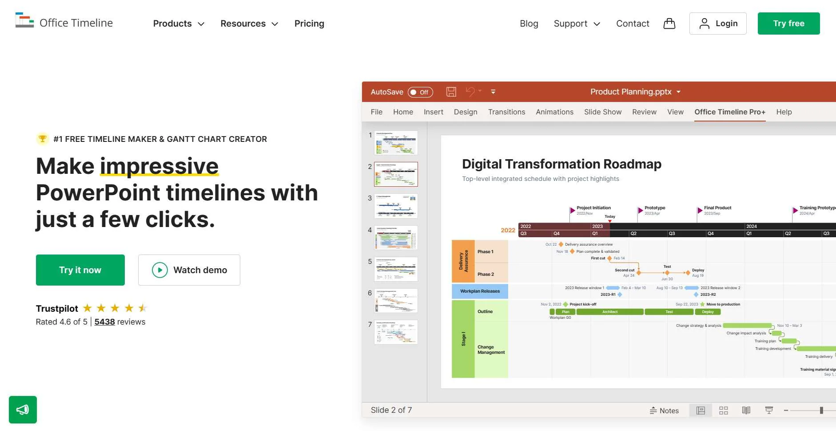Image resolution: width=836 pixels, height=431 pixels.
Task: Open the Customize Quick Access Toolbar icon
Action: coord(493,92)
